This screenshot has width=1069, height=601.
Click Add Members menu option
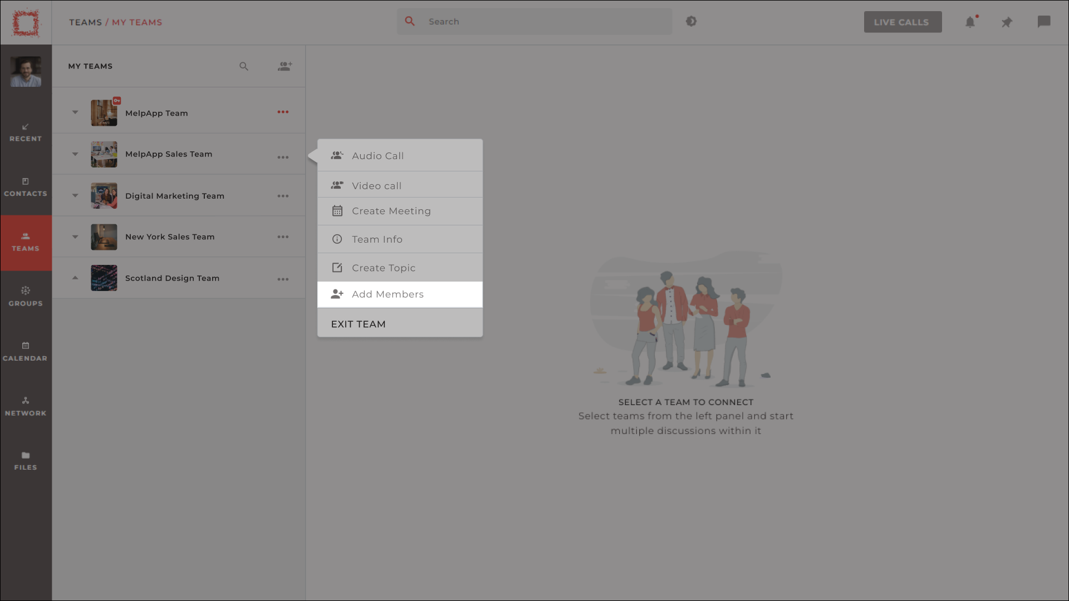coord(399,293)
